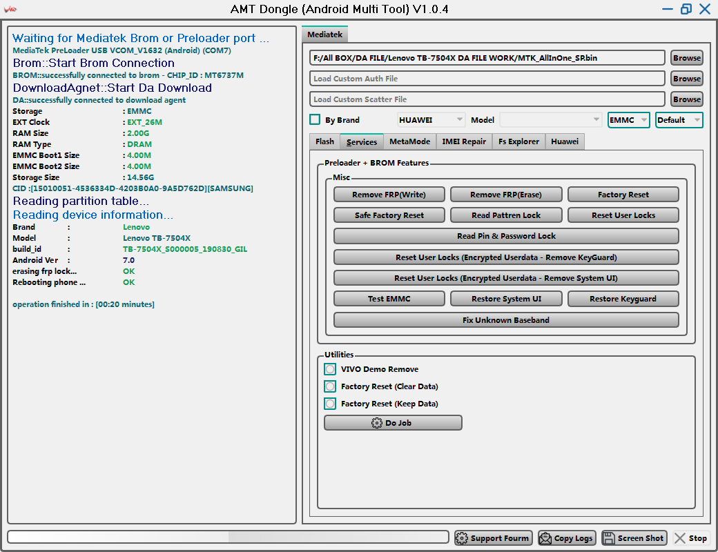The image size is (718, 552).
Task: Click the Stop X icon
Action: [x=680, y=538]
